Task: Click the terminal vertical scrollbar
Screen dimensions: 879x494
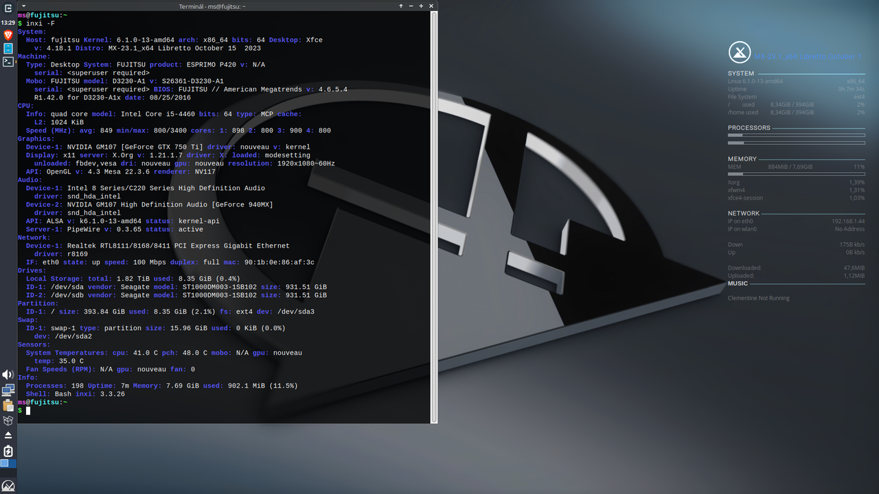Action: 434,217
